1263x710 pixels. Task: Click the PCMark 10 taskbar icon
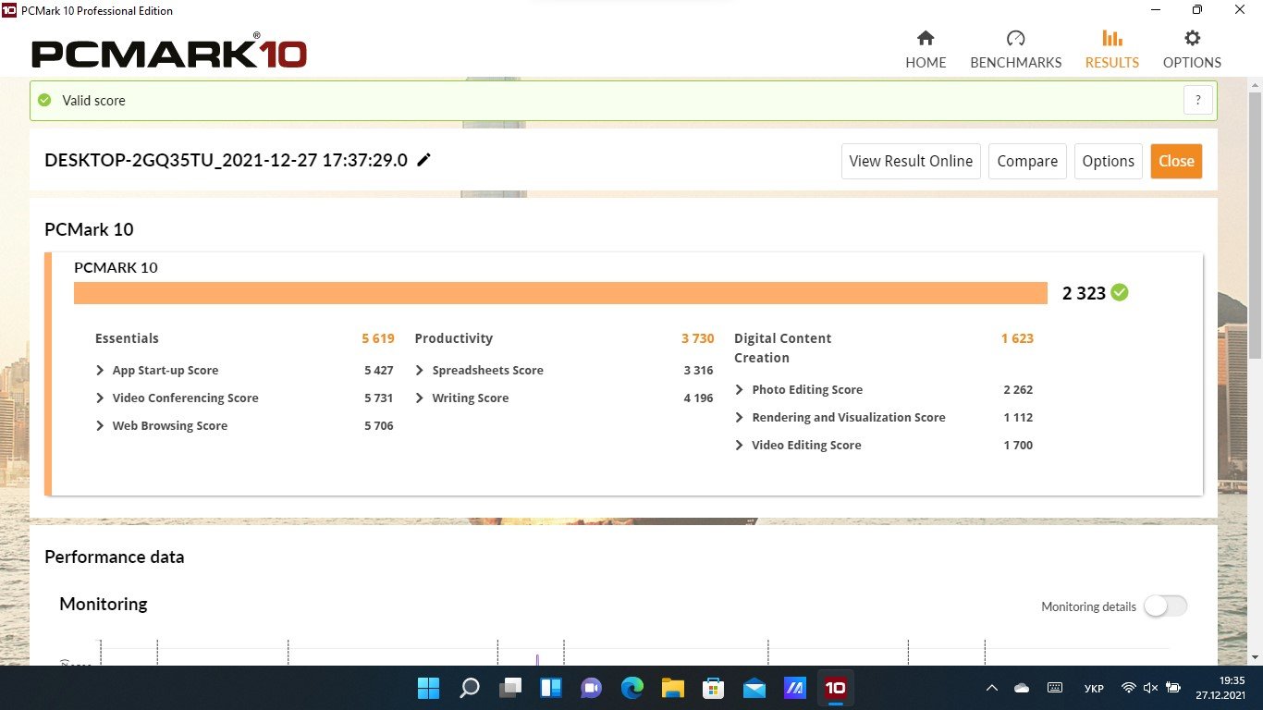click(x=836, y=688)
